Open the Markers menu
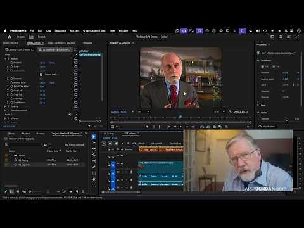 coord(75,31)
